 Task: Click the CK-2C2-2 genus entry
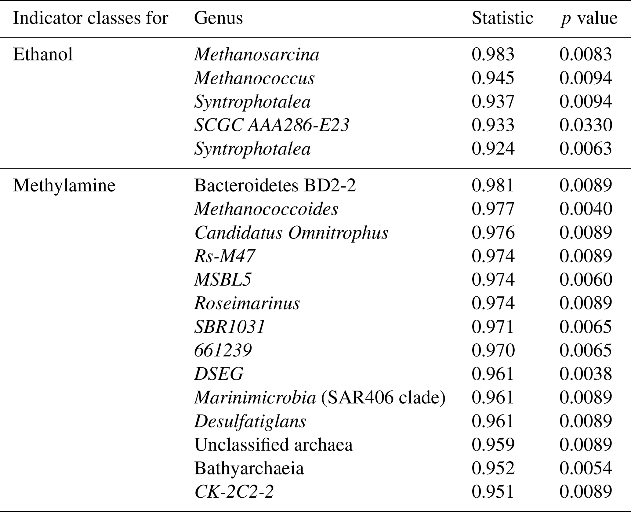[x=234, y=492]
